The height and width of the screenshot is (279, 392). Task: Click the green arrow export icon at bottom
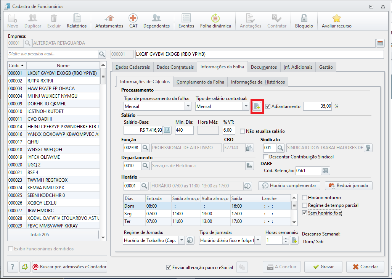click(x=25, y=267)
